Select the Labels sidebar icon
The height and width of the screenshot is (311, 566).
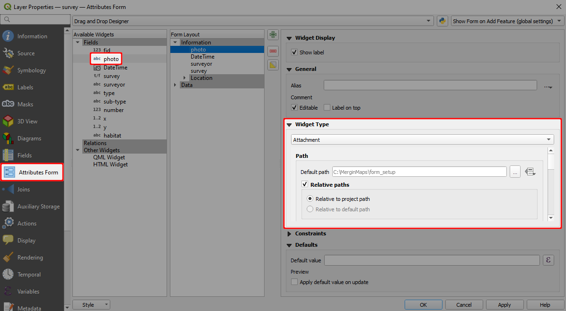(x=28, y=87)
